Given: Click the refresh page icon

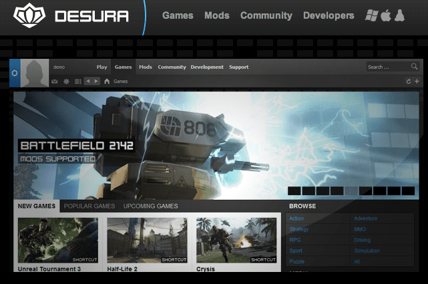Looking at the screenshot, I should pyautogui.click(x=409, y=81).
